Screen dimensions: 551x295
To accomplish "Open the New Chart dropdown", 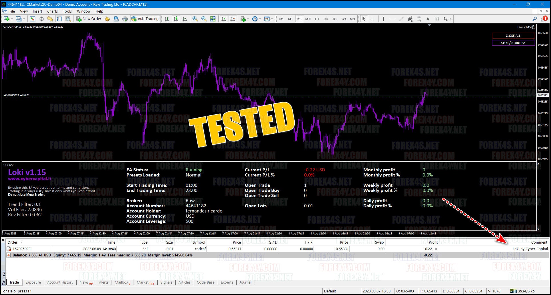I will pyautogui.click(x=248, y=19).
